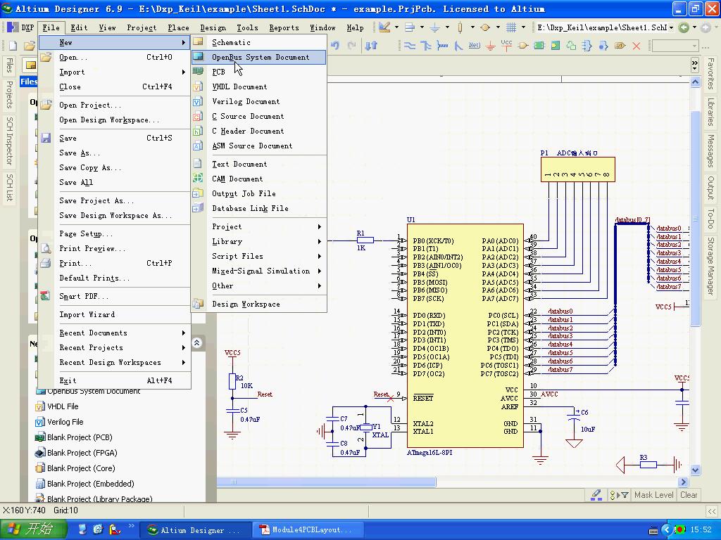Open dropdown arrow beside drawing tools icon
The width and height of the screenshot is (721, 540).
point(396,27)
